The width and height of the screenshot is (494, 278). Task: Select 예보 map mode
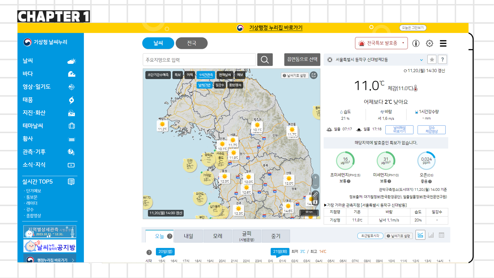(240, 75)
